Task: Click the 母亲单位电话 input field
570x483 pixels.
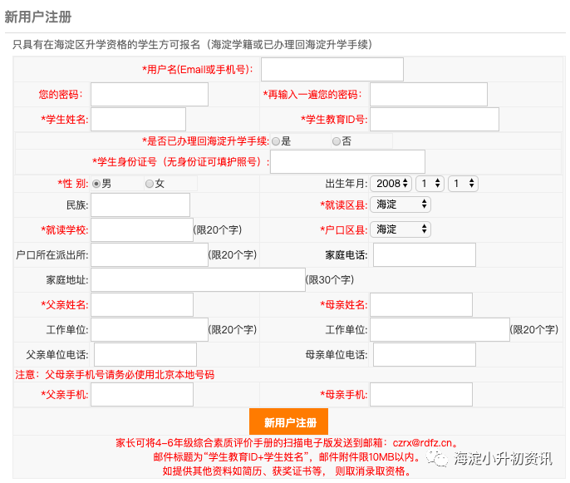Action: click(425, 354)
